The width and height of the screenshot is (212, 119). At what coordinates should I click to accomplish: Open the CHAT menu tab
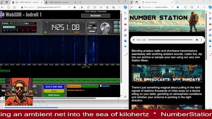63,80
